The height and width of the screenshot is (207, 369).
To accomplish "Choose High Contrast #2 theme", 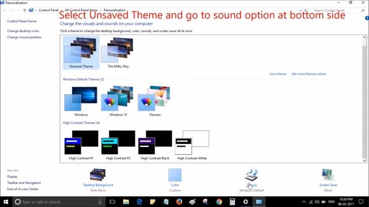I will [x=118, y=145].
